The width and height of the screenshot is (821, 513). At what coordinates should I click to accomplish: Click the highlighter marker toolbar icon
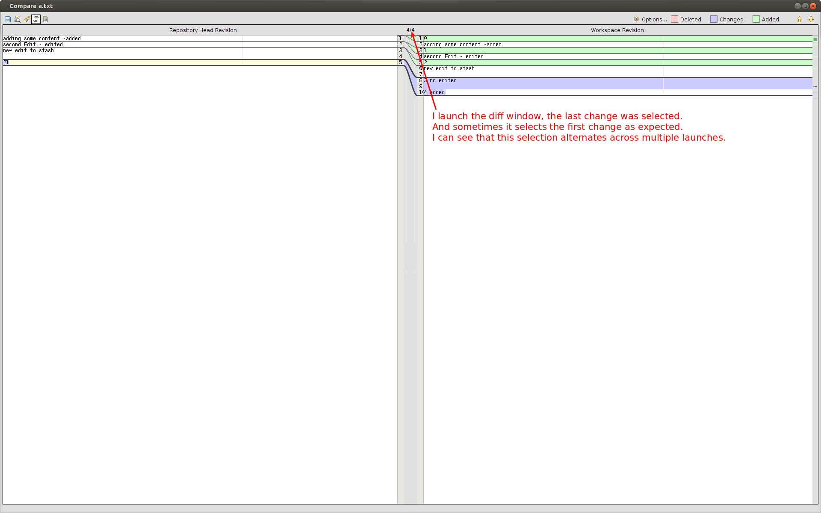click(27, 19)
